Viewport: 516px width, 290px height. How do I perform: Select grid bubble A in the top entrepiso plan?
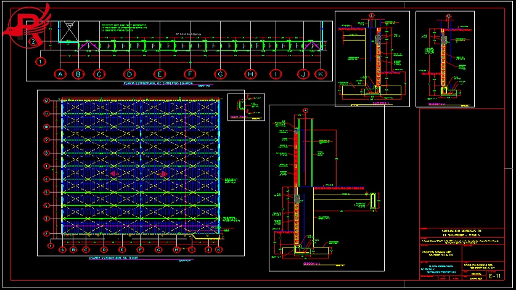60,75
